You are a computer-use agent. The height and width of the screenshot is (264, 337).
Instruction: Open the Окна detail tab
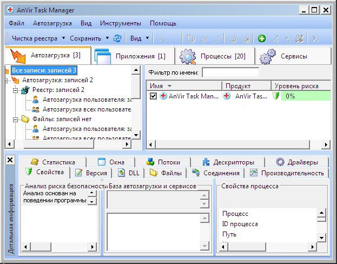click(111, 162)
